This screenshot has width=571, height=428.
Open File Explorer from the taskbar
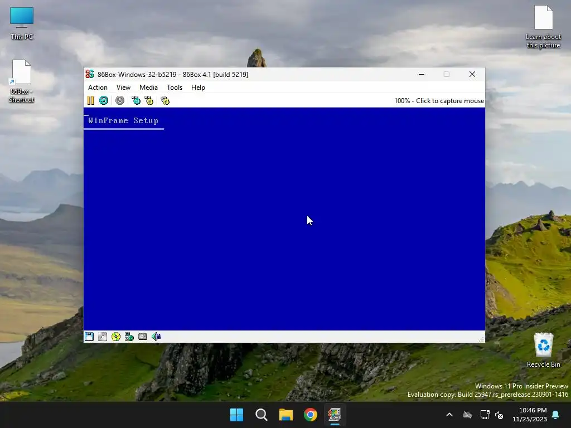click(286, 415)
